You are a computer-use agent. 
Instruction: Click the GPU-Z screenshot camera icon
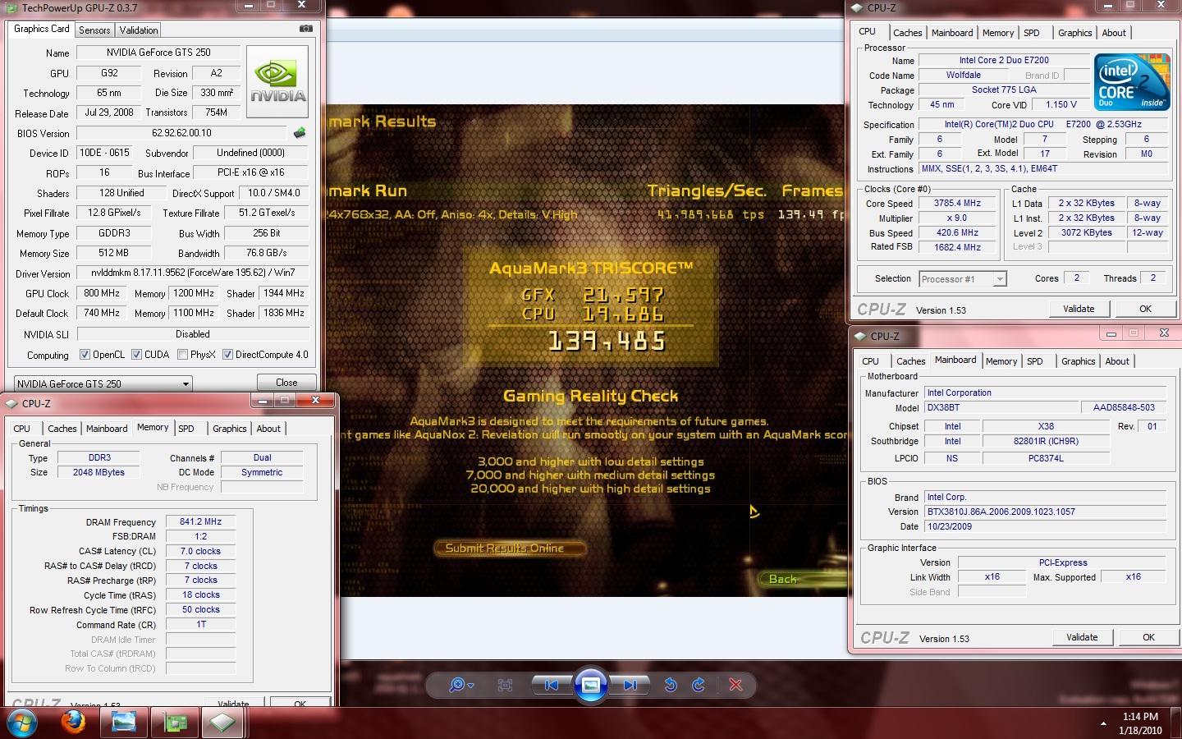[x=306, y=29]
